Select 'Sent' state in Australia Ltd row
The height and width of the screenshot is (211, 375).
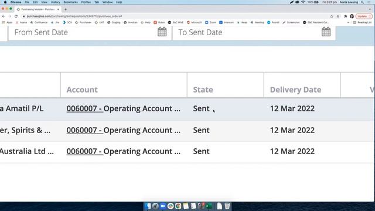[x=201, y=151]
